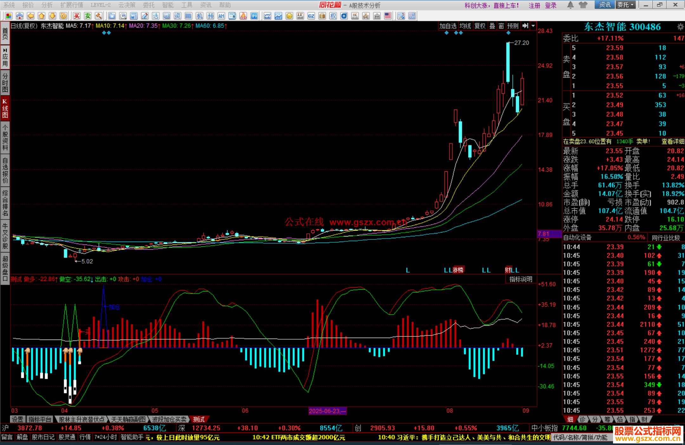Click the green 卖 sell icon

88,16
